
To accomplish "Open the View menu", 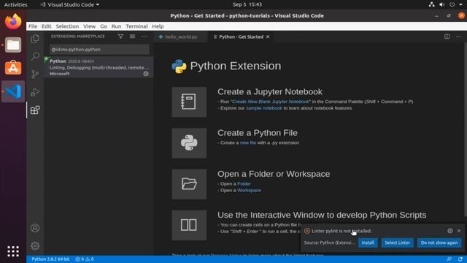I will click(x=89, y=26).
